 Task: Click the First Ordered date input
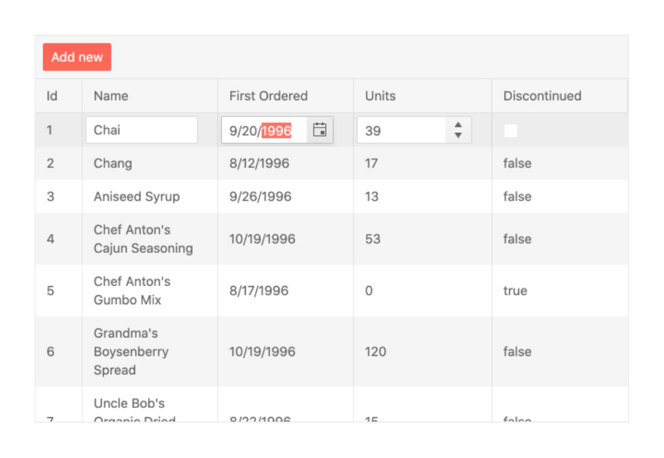265,131
